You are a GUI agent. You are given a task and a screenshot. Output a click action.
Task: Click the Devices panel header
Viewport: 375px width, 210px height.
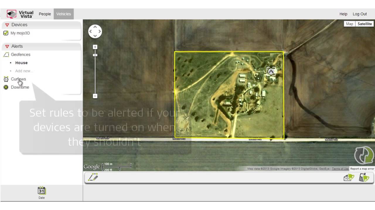(41, 25)
